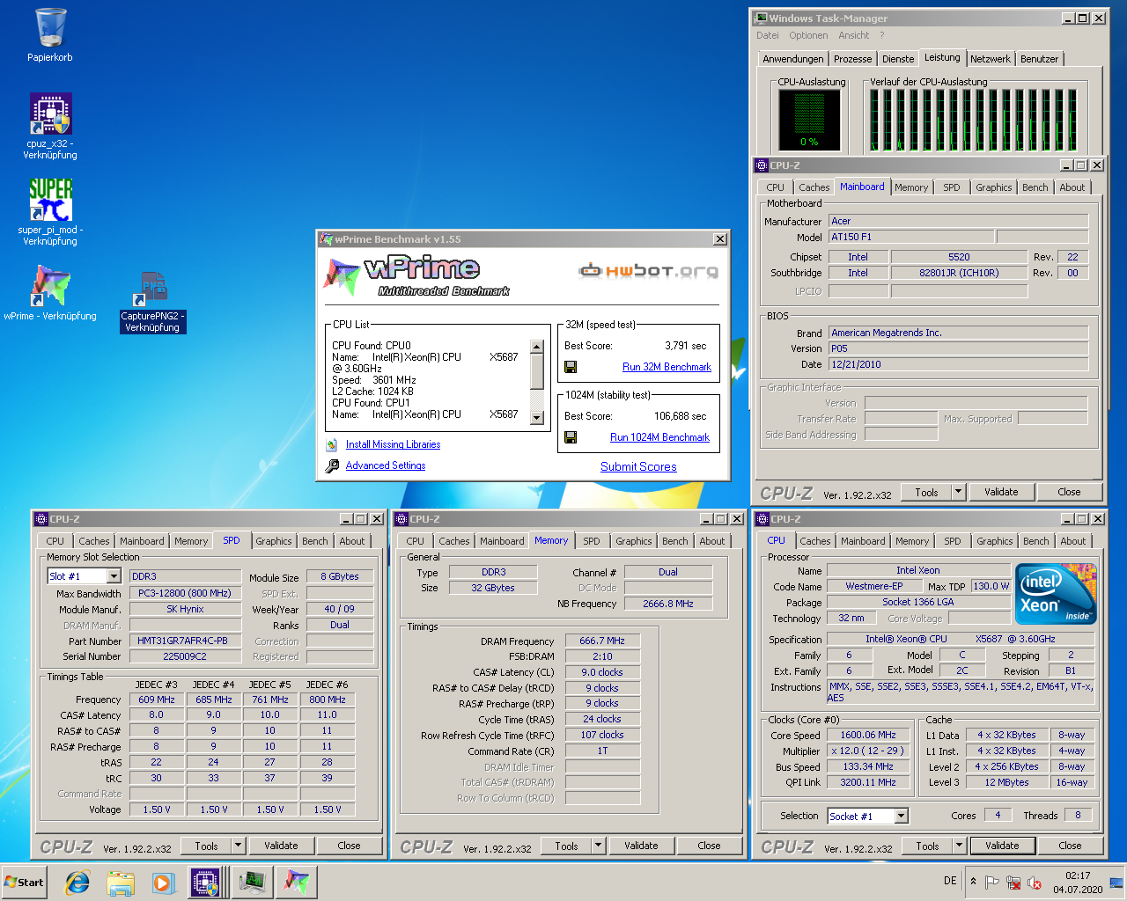Select the wPrime Verknüpfung desktop icon
Image resolution: width=1127 pixels, height=901 pixels.
tap(50, 293)
